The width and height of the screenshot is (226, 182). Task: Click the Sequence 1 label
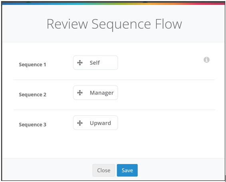(x=32, y=65)
